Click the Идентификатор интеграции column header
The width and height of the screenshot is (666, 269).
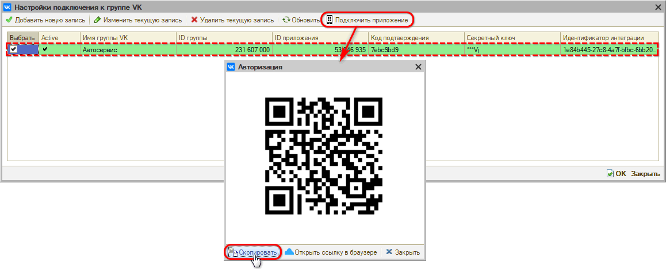point(608,38)
